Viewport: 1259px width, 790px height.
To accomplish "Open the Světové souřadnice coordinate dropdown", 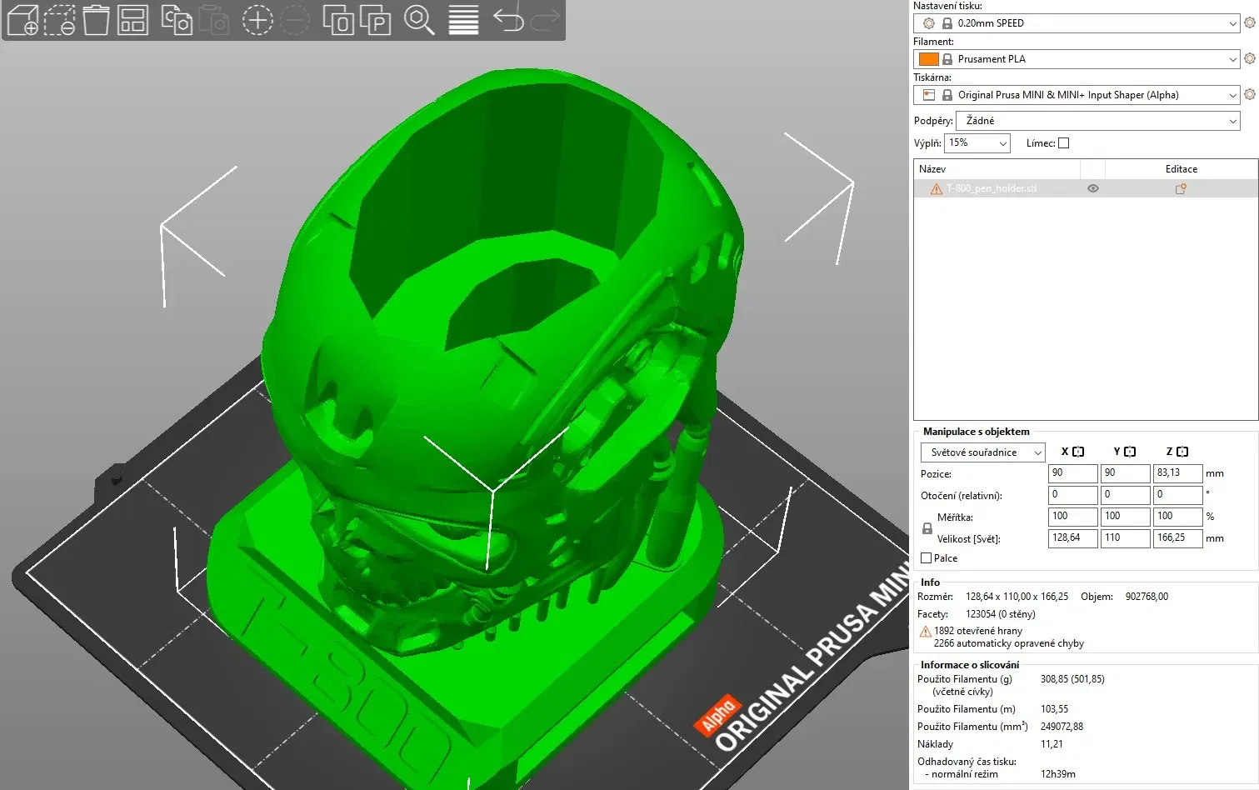I will pyautogui.click(x=983, y=452).
